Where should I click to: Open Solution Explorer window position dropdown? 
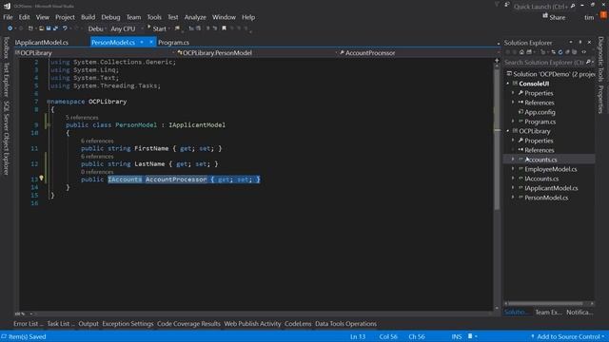pos(571,42)
